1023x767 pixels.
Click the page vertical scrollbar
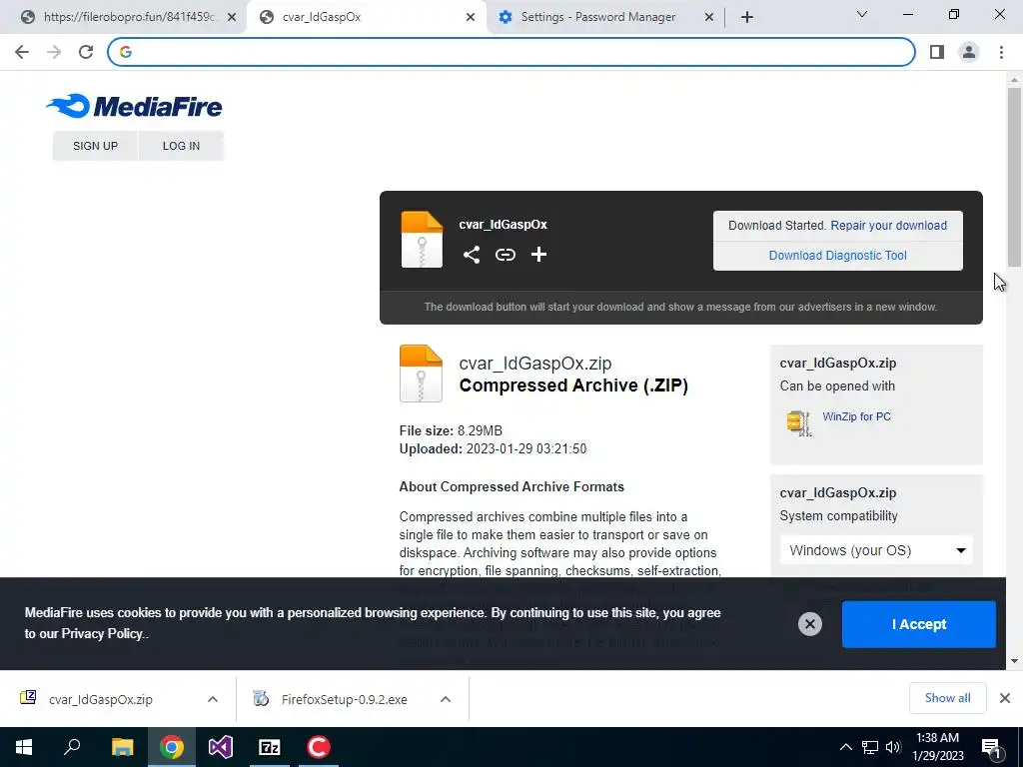pos(1014,176)
